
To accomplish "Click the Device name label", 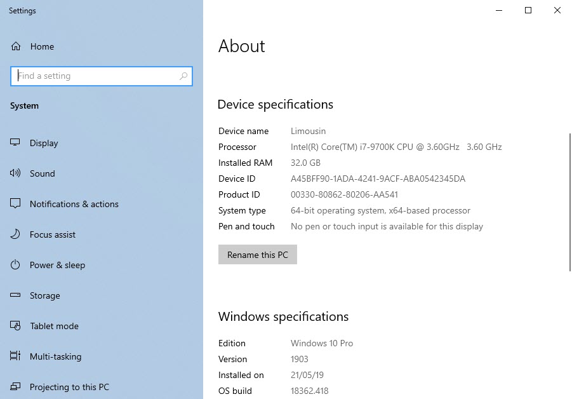I will tap(243, 131).
